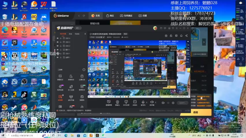Open the 弹幕秀 tool in toolbox

(x=82, y=98)
